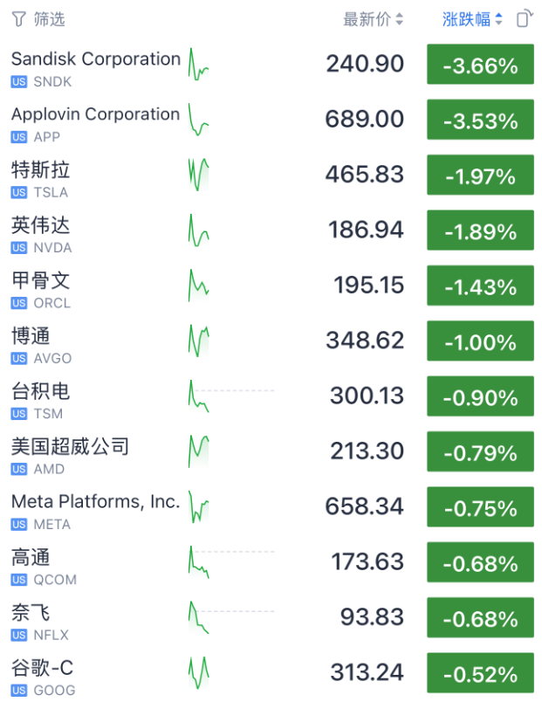Select the 台积电 TSM stock name
Image resolution: width=542 pixels, height=702 pixels.
40,391
